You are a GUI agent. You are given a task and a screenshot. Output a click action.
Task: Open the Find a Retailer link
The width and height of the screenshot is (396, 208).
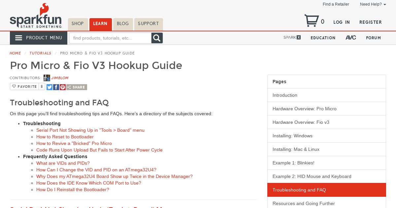[336, 4]
